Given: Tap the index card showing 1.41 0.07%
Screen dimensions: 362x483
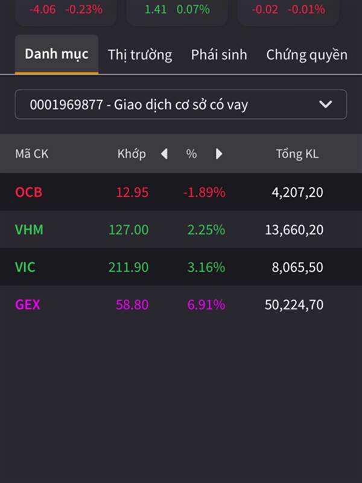Looking at the screenshot, I should point(177,11).
